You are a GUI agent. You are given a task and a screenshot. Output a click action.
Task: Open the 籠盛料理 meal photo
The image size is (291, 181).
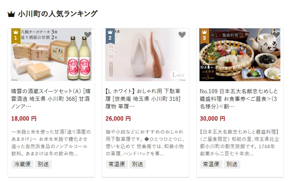coord(240,55)
